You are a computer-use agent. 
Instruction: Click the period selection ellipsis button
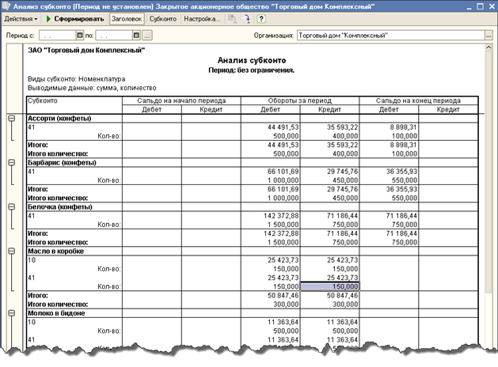146,36
